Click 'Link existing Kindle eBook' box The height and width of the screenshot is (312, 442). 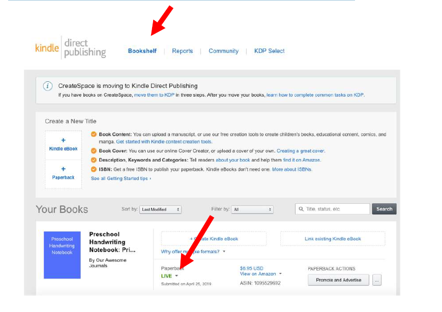pos(333,239)
